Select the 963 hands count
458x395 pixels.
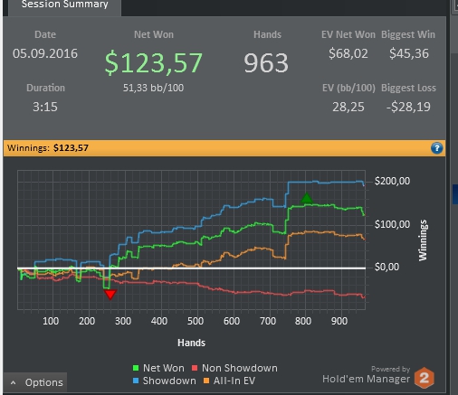(x=266, y=62)
